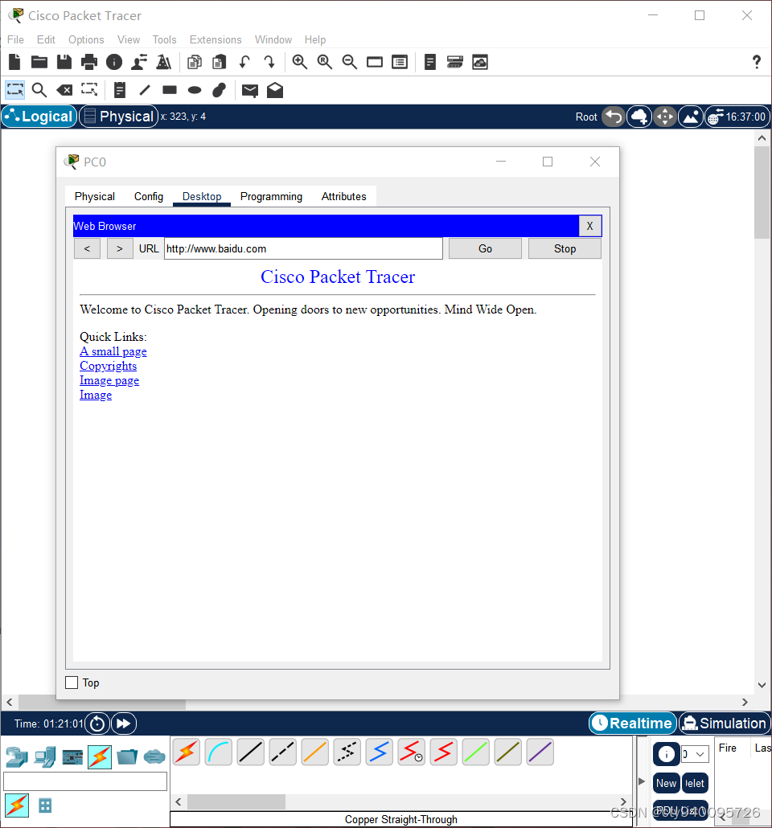Switch to the Config tab in PC0
The image size is (772, 828).
pyautogui.click(x=149, y=196)
